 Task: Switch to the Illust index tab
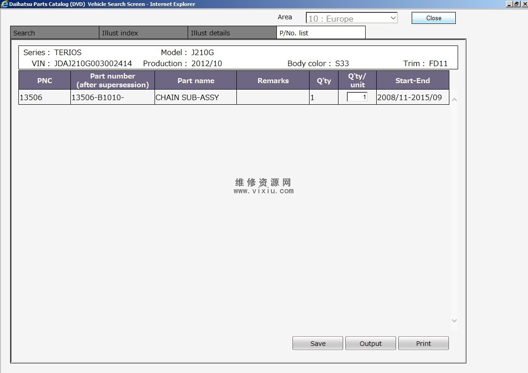143,33
